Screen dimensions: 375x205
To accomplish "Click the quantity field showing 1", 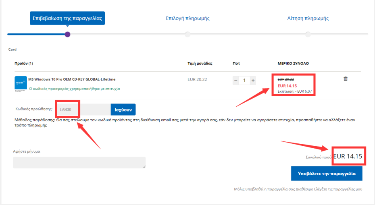I will click(244, 81).
